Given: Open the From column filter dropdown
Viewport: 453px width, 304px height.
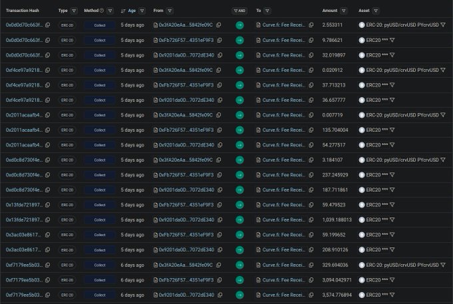Looking at the screenshot, I should click(170, 11).
